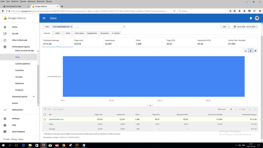Click the Optimization trend icon

point(5,110)
